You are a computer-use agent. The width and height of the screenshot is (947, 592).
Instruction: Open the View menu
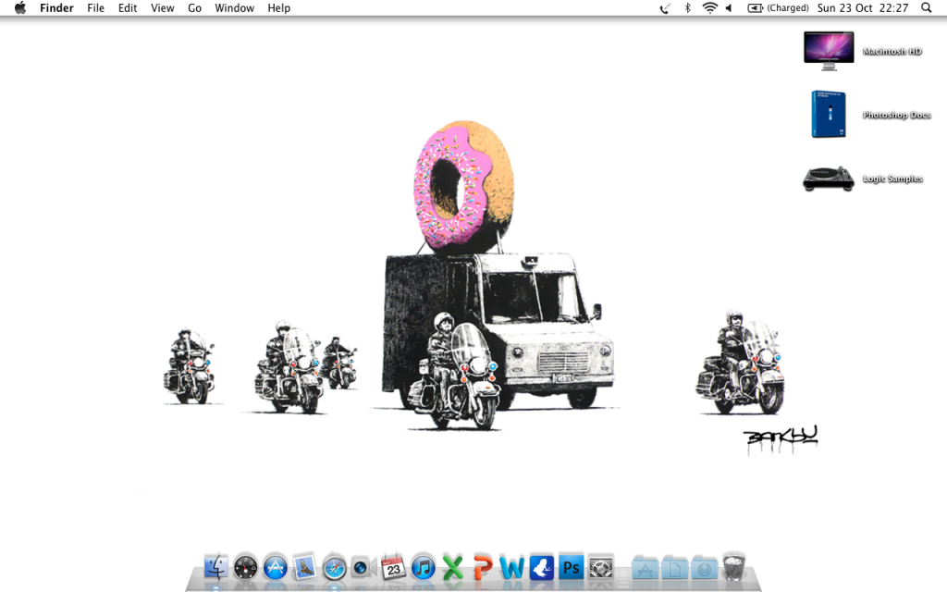pos(163,7)
